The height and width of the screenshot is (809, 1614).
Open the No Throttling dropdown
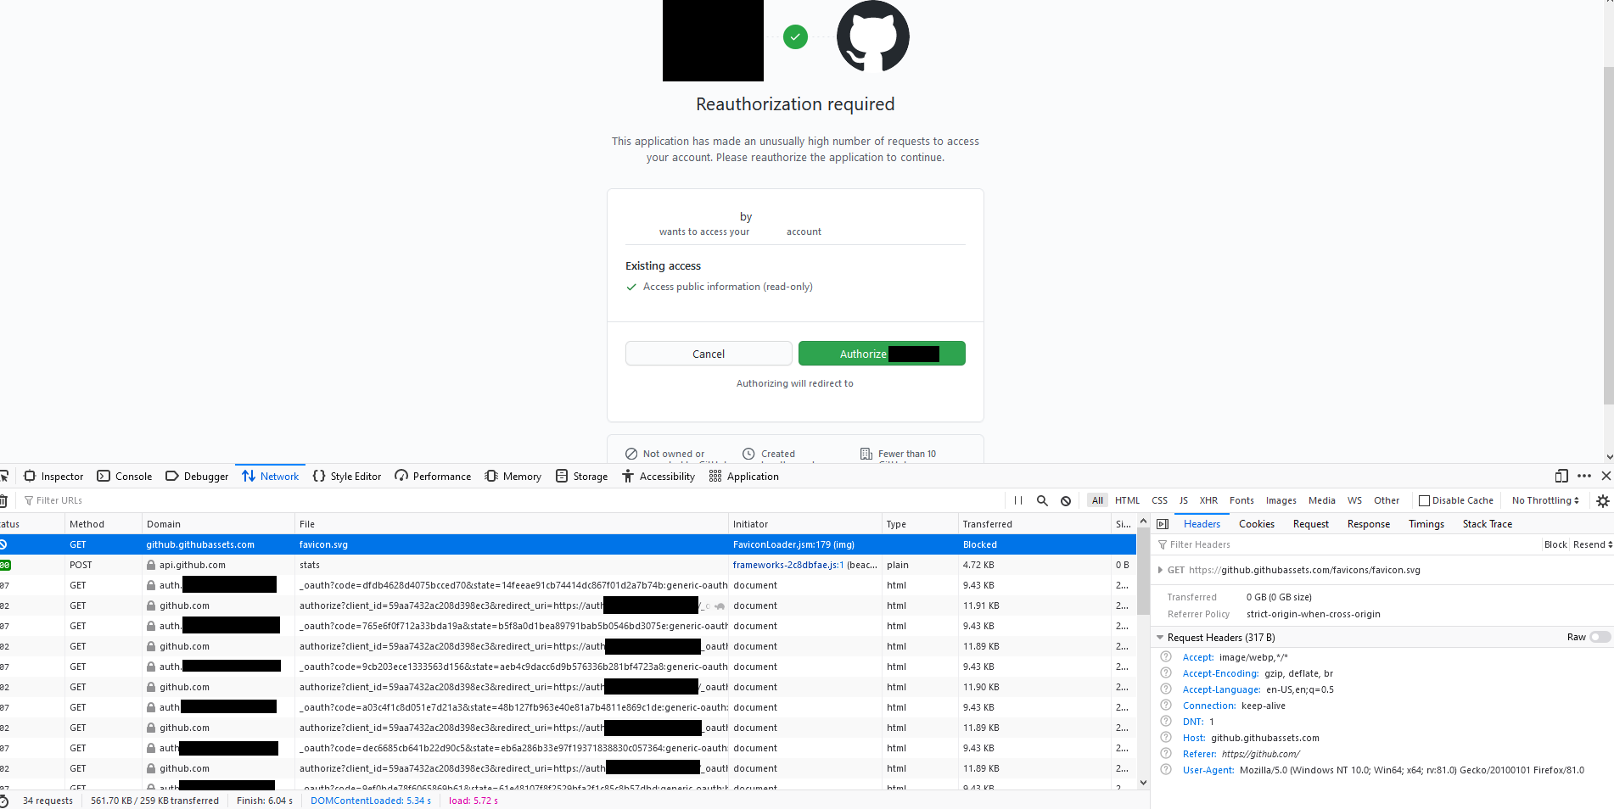pyautogui.click(x=1544, y=500)
